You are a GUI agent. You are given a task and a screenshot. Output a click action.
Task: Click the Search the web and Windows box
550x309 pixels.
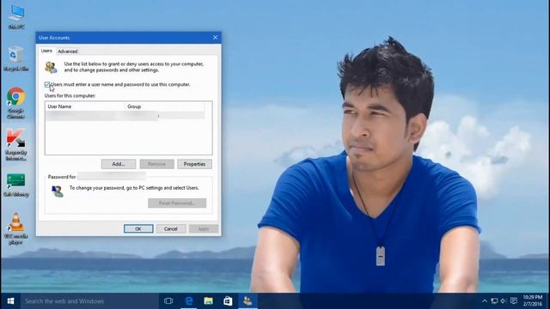[x=89, y=301]
